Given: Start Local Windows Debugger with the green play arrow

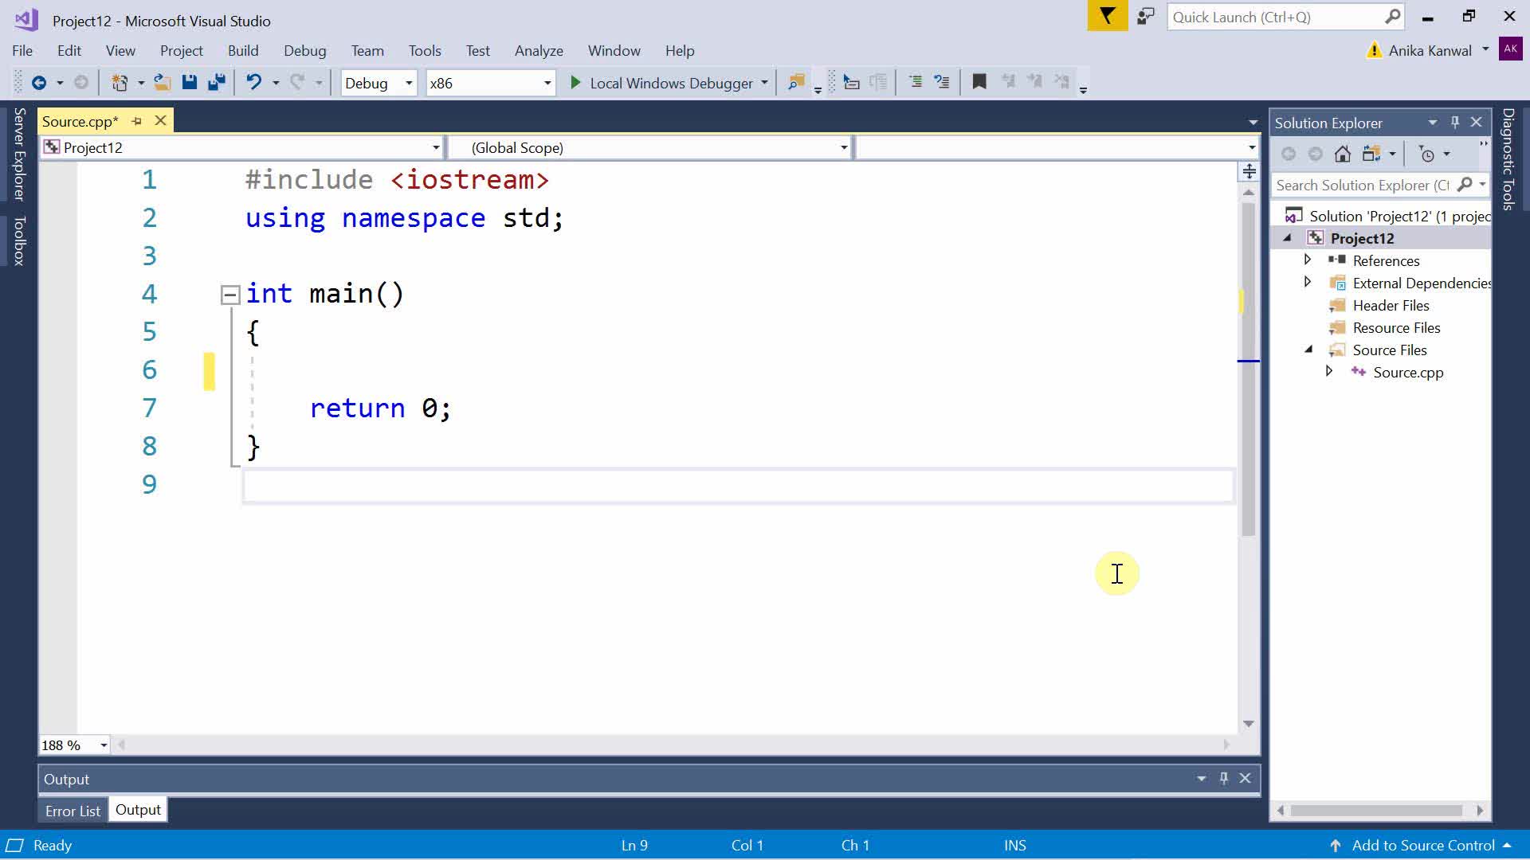Looking at the screenshot, I should click(575, 83).
